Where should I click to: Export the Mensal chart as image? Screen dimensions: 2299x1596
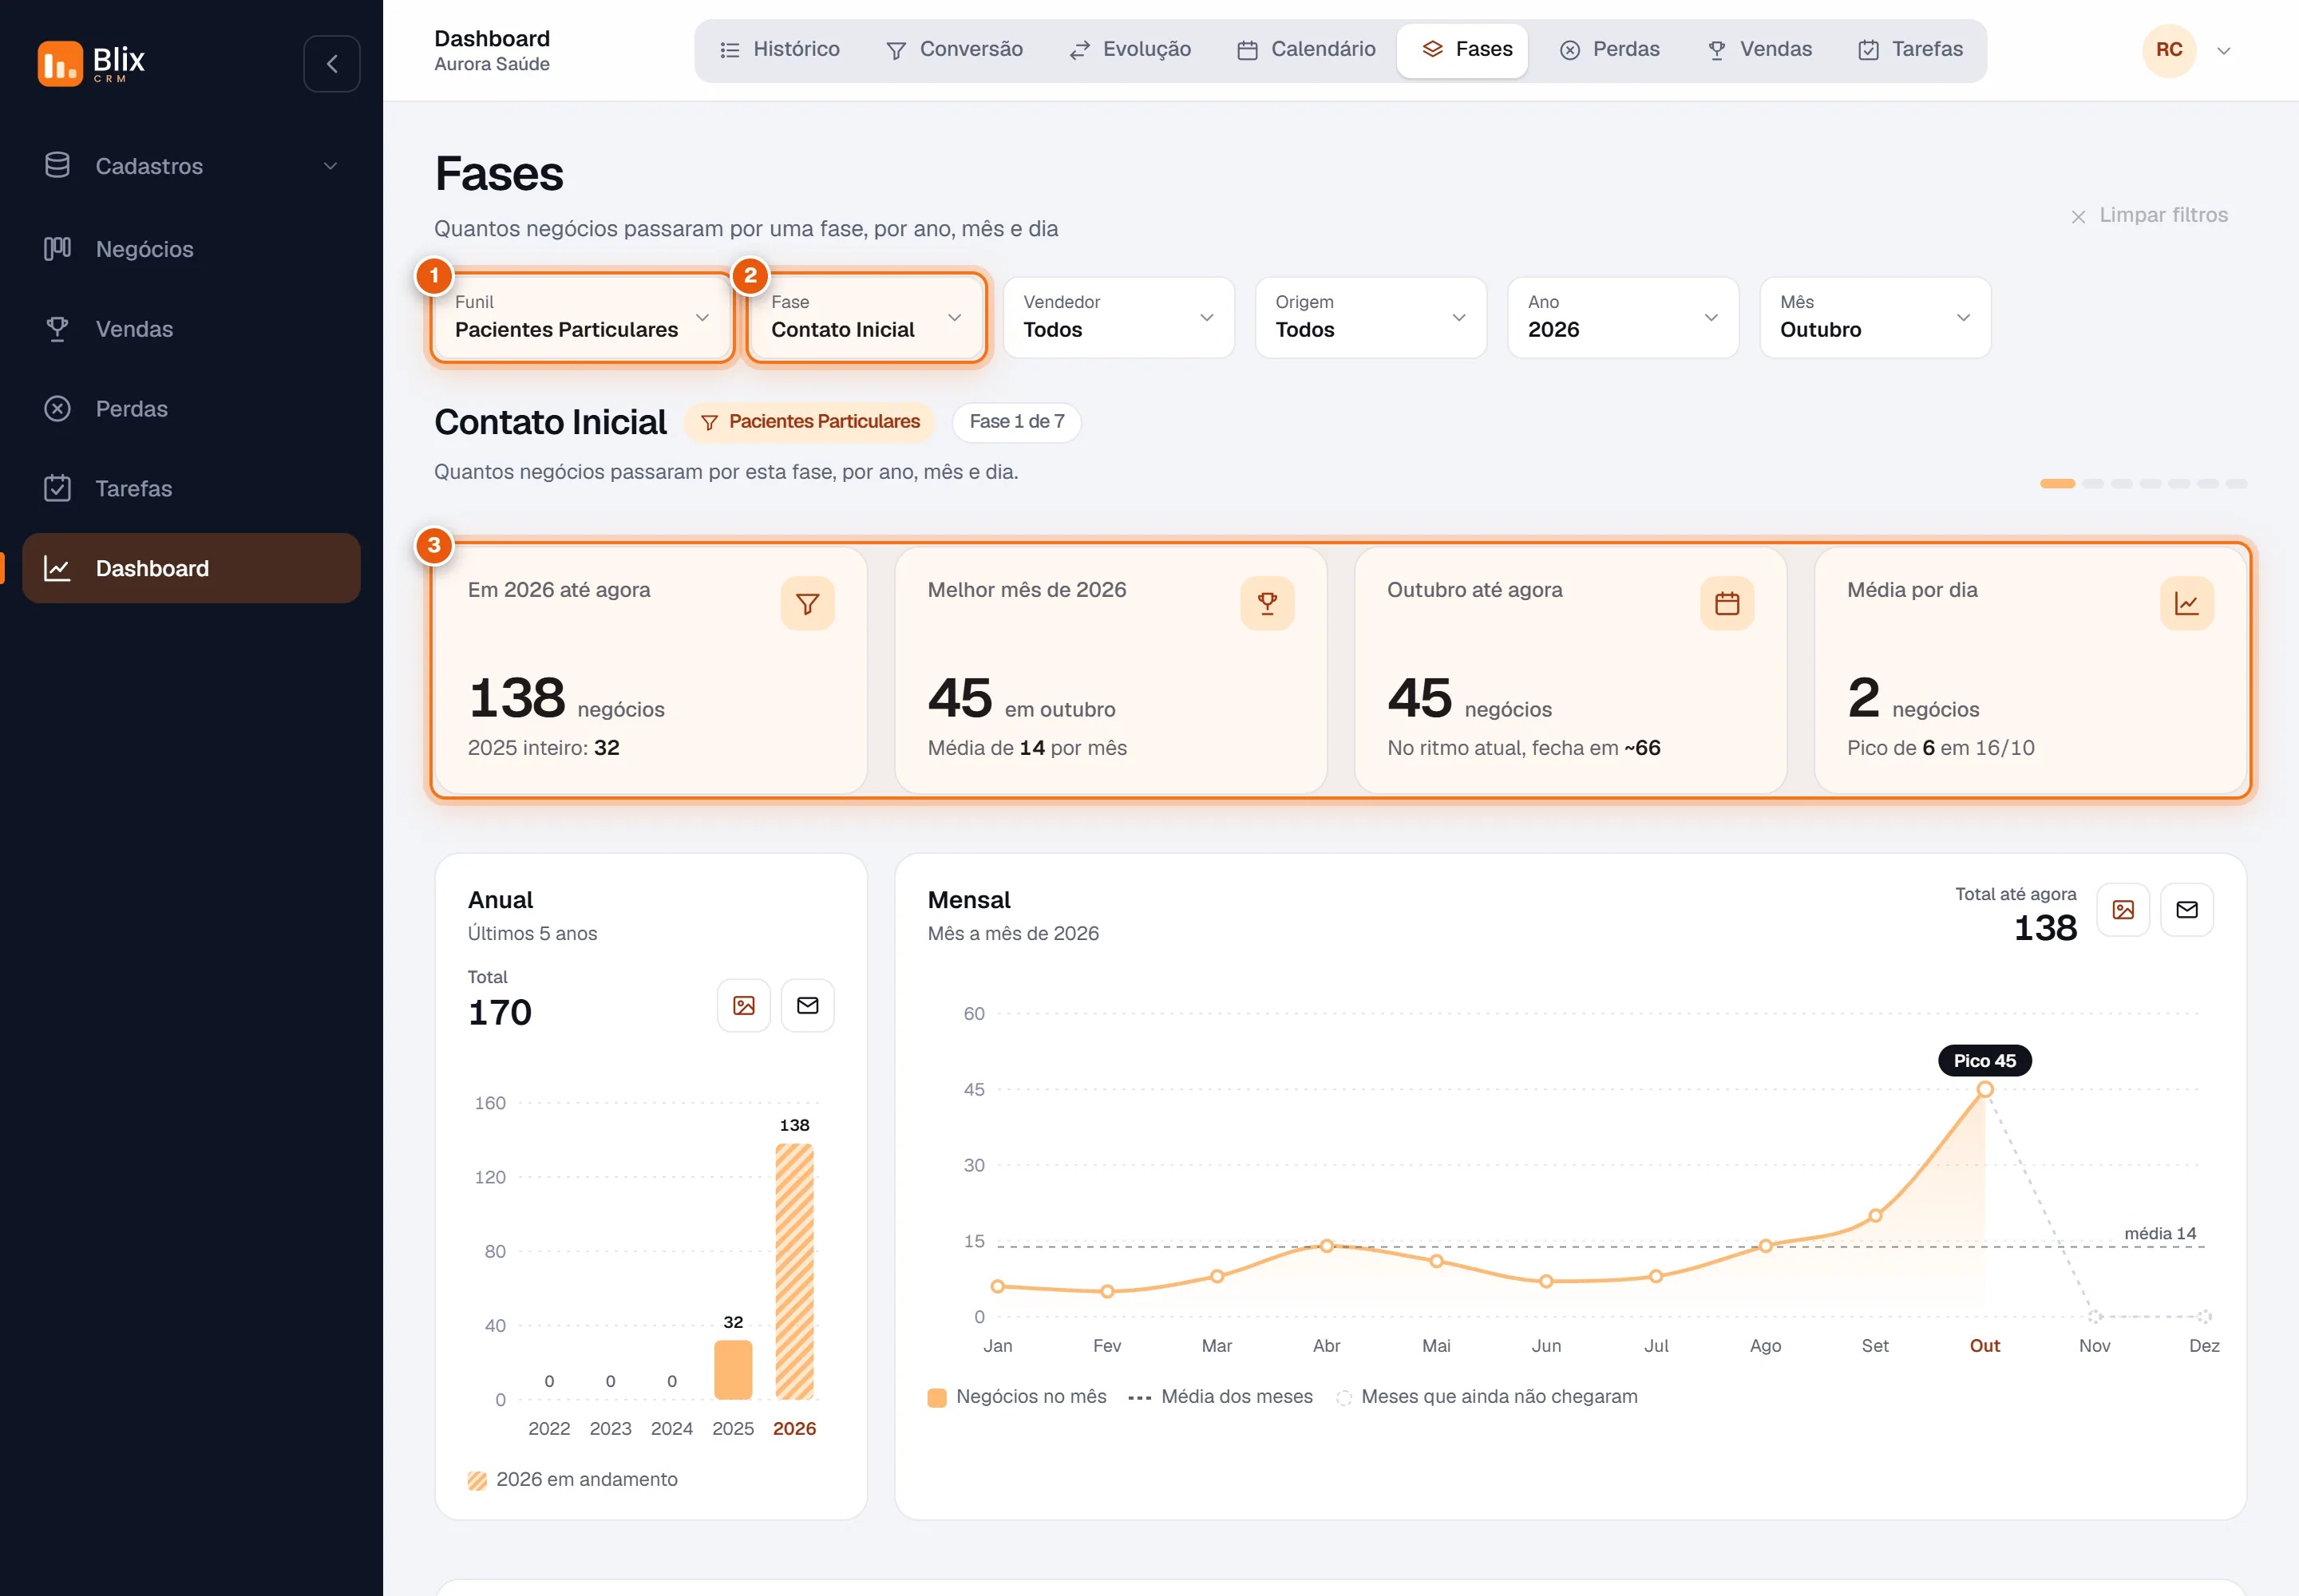2123,909
